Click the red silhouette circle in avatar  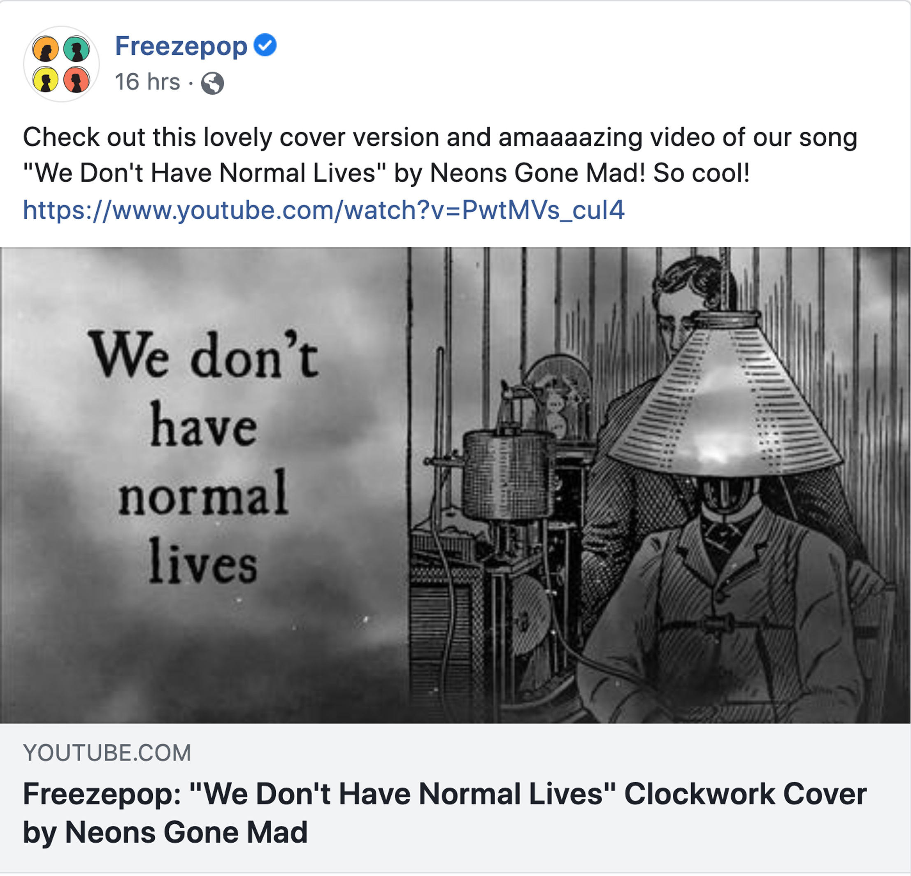(77, 79)
